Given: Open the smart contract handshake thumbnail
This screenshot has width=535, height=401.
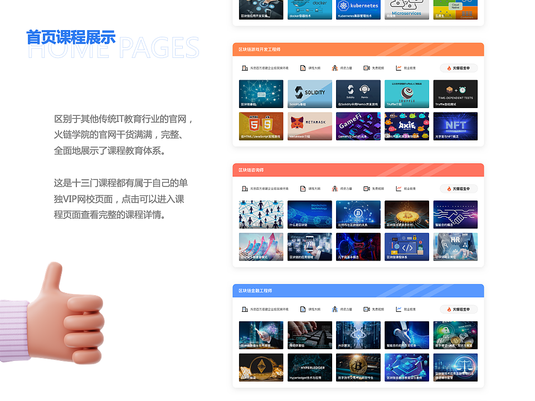Looking at the screenshot, I should pos(455,214).
